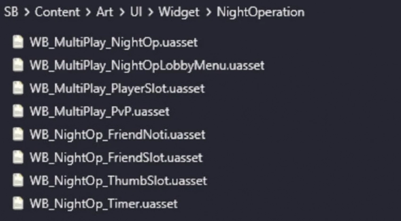Click file icon beside WB_NightOp_Timer.uasset
The width and height of the screenshot is (401, 221).
click(x=18, y=204)
